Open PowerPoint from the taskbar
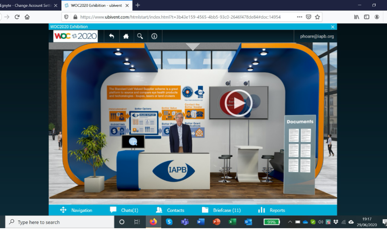Viewport: 387px width, 229px height. click(x=216, y=222)
